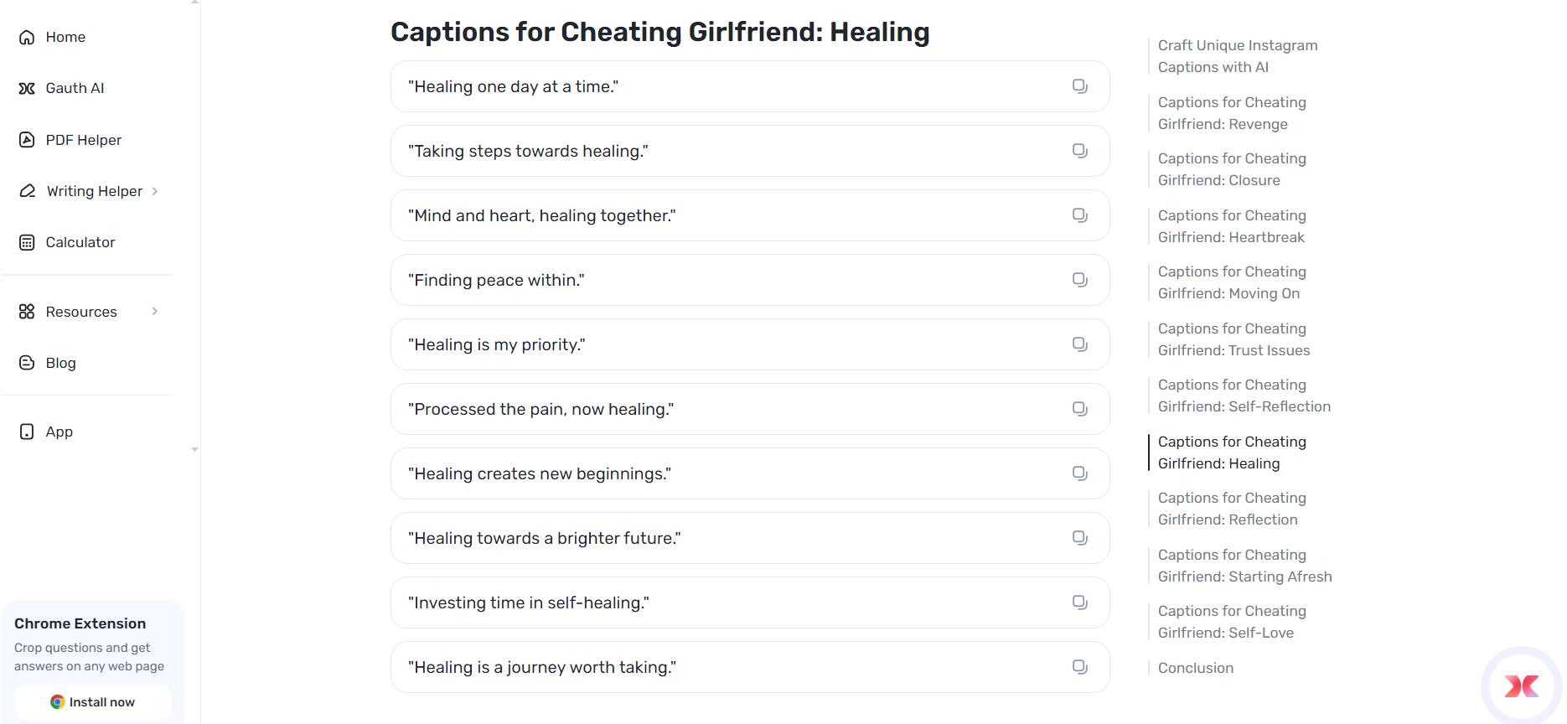Copy the caption 'Finding peace within.'
Screen dimensions: 1567x724
pyautogui.click(x=1079, y=279)
